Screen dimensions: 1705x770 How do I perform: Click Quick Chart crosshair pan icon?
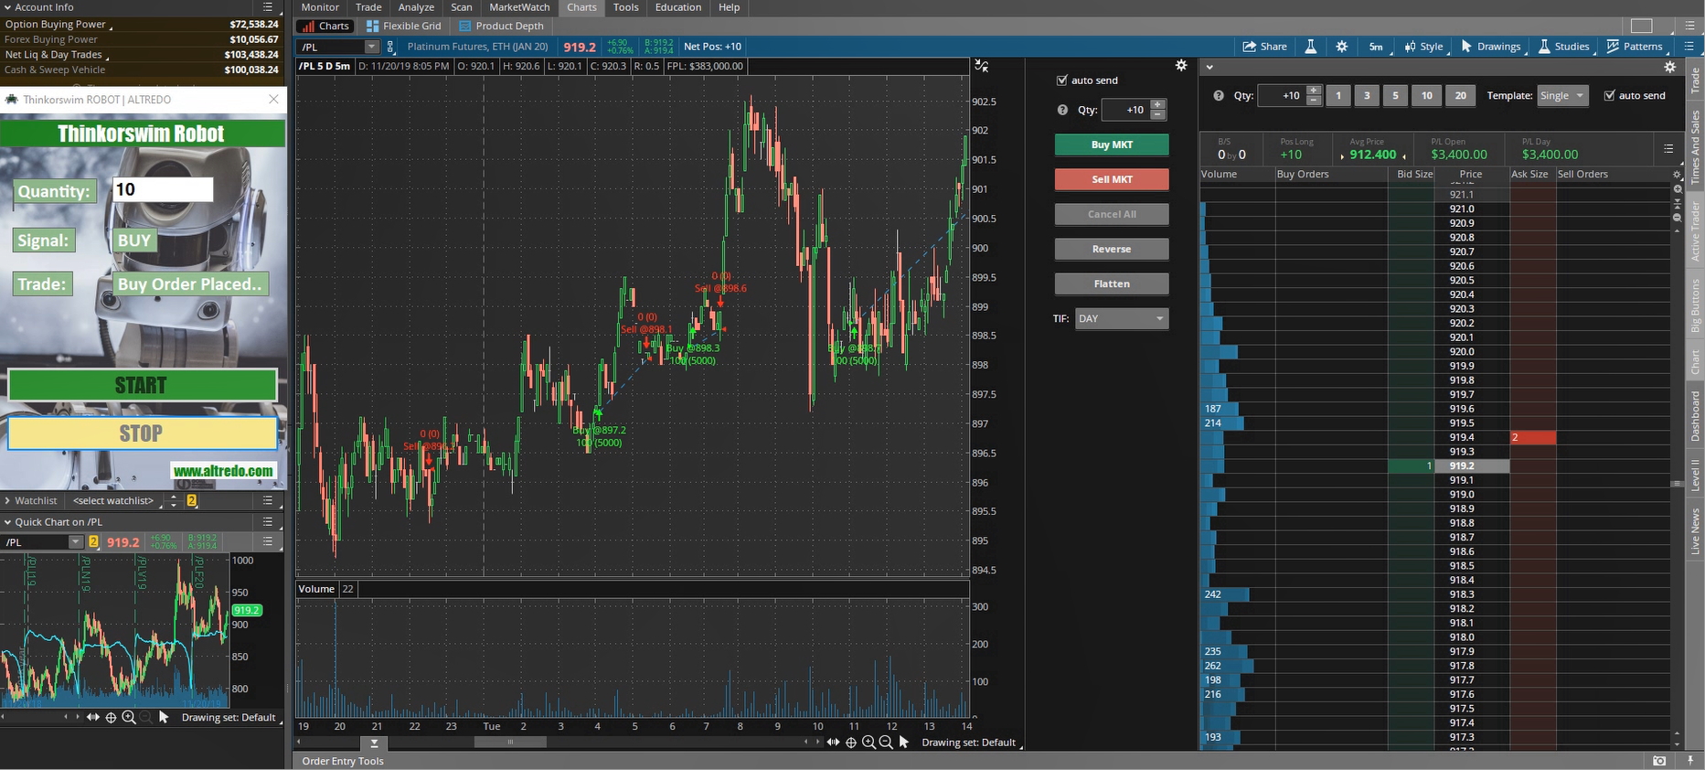[x=112, y=718]
